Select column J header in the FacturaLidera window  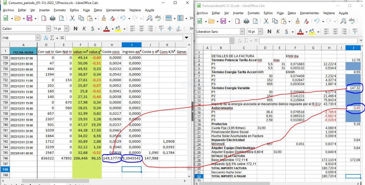353,48
